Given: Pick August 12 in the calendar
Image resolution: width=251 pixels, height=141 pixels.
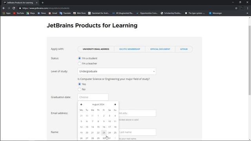Looking at the screenshot, I should click(81, 127).
